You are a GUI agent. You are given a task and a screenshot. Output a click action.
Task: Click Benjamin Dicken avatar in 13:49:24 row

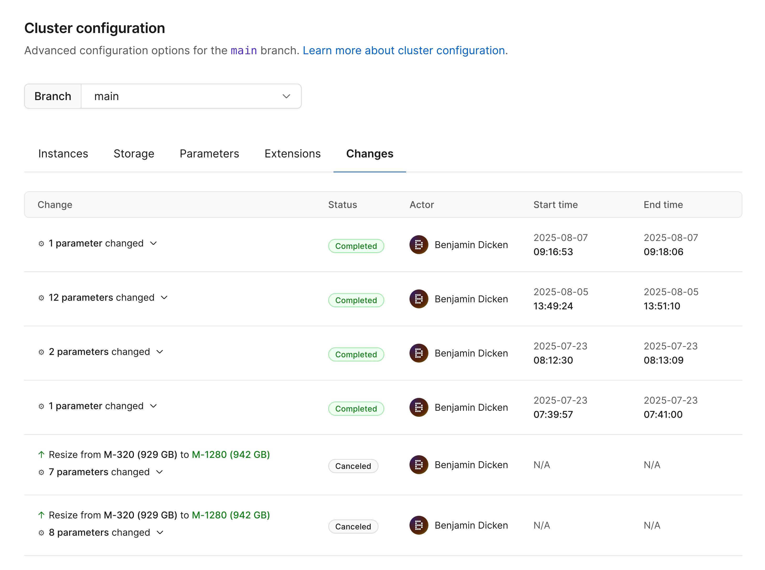point(419,299)
